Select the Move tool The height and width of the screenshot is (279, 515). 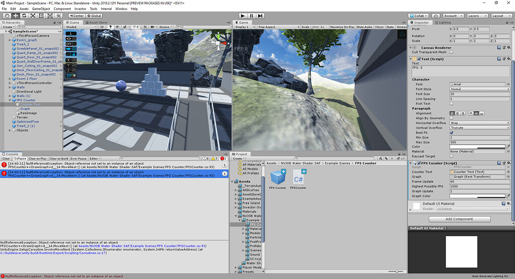pos(15,16)
